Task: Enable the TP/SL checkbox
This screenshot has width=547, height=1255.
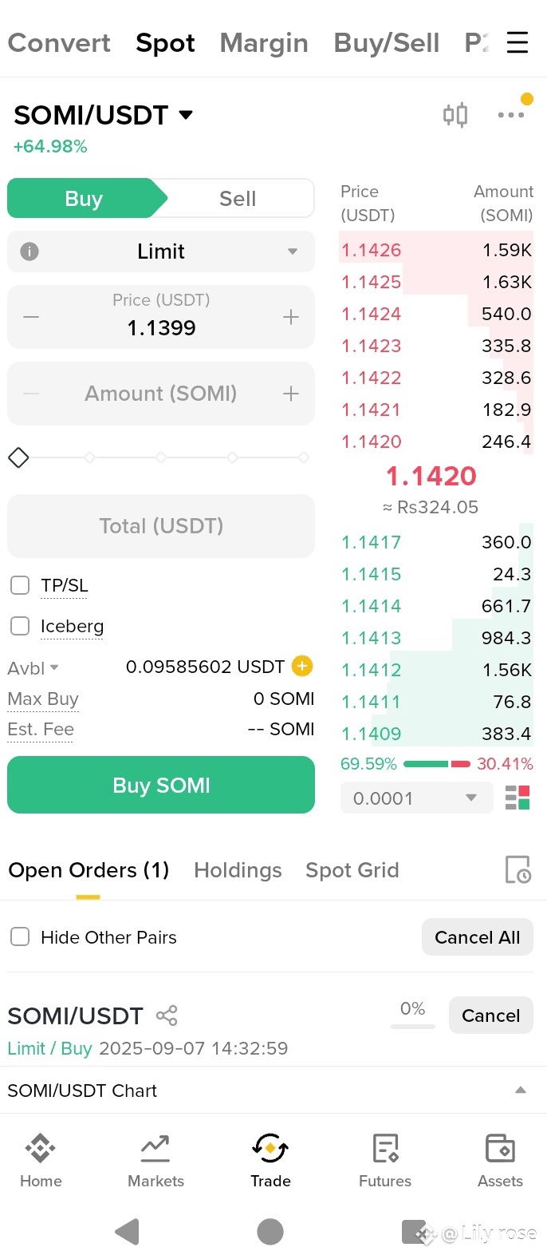Action: pos(20,585)
